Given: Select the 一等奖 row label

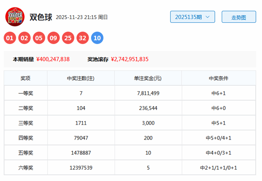Looking at the screenshot, I should click(26, 93).
